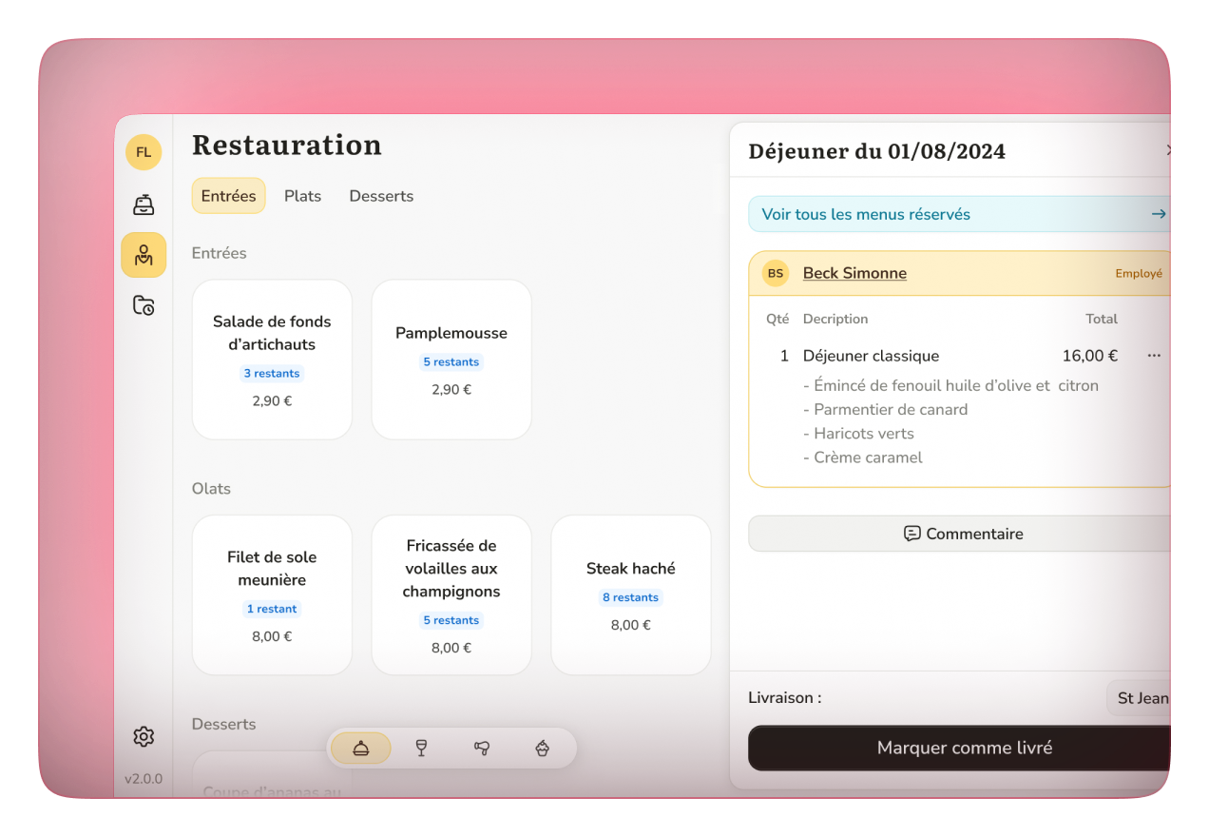Viewport: 1209px width, 837px height.
Task: Add a note with Commentaire button
Action: [962, 534]
